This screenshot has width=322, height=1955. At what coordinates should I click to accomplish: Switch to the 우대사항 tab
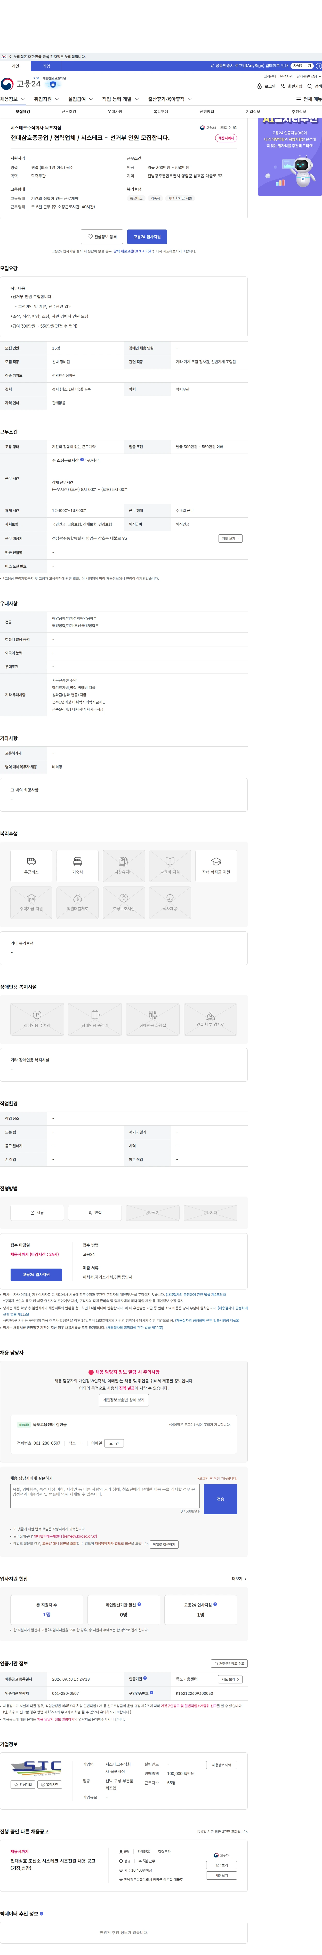click(x=115, y=112)
